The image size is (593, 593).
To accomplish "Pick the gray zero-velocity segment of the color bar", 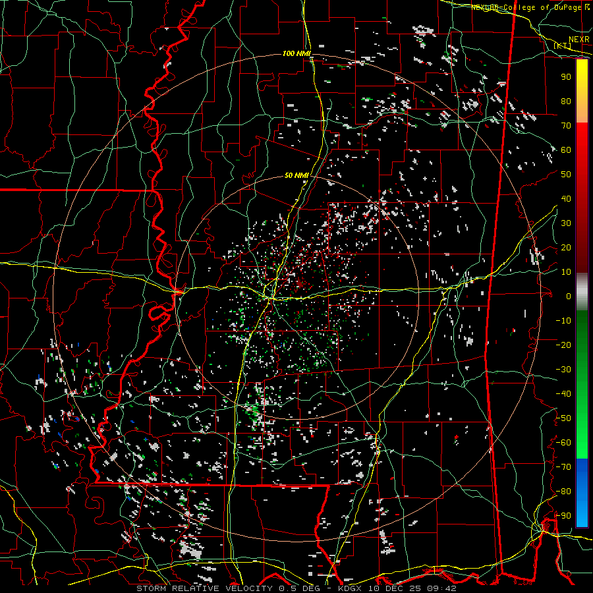I will click(x=582, y=292).
